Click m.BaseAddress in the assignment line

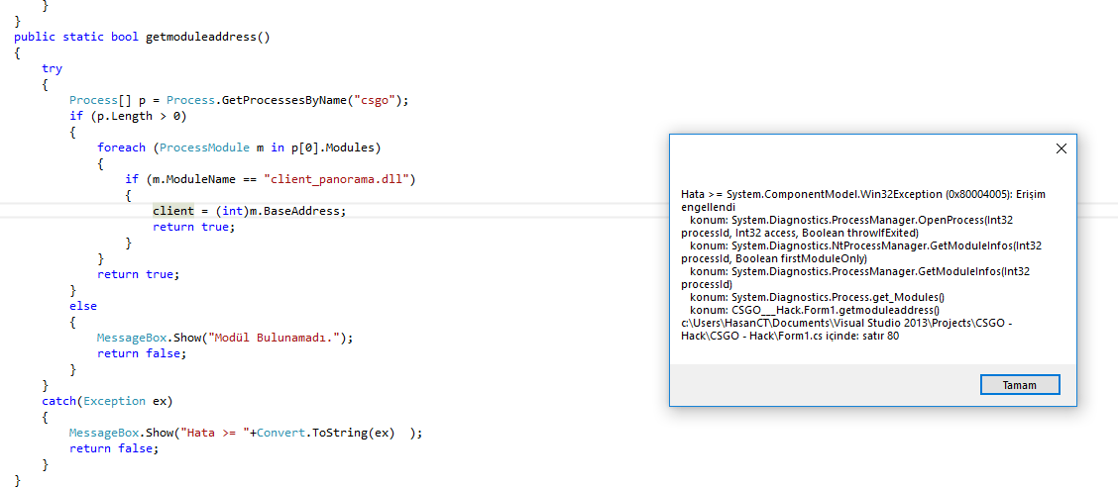point(295,211)
